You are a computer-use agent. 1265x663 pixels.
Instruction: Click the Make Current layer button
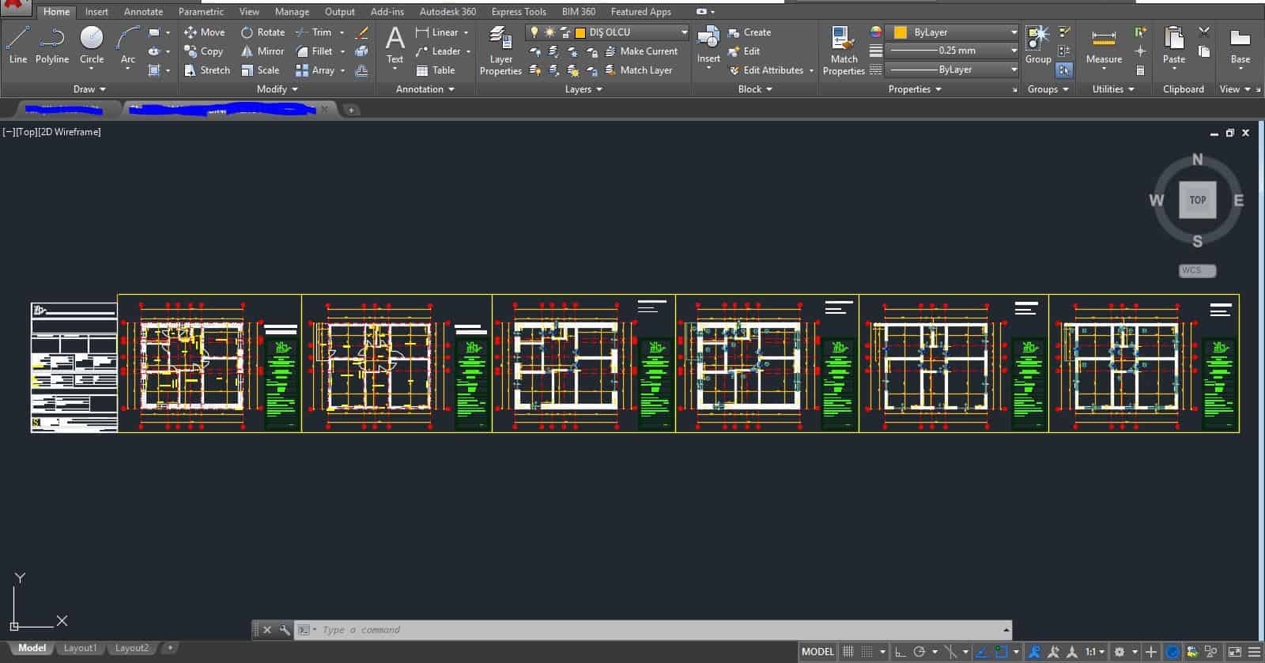point(641,51)
